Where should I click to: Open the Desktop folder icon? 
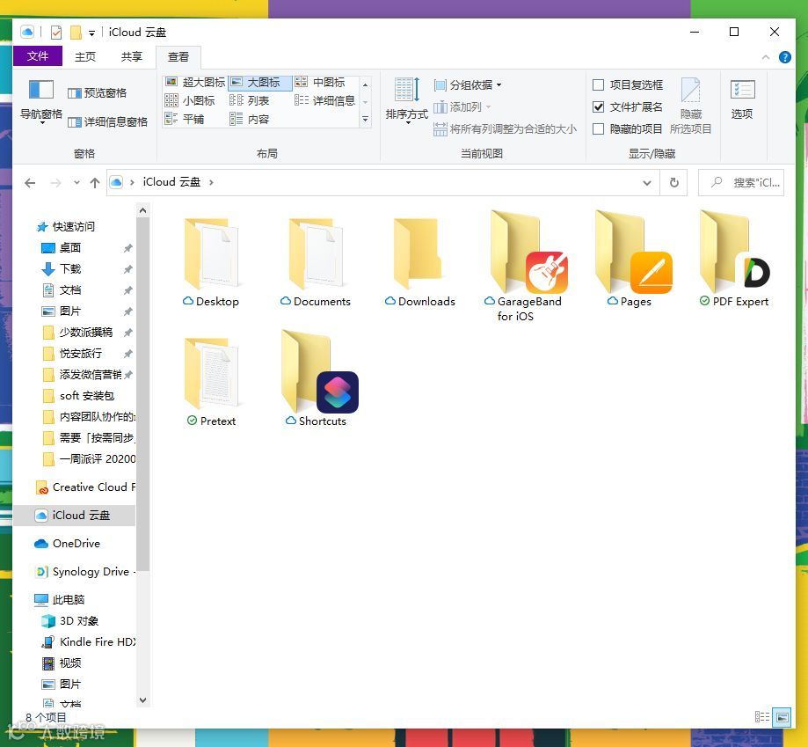coord(212,253)
